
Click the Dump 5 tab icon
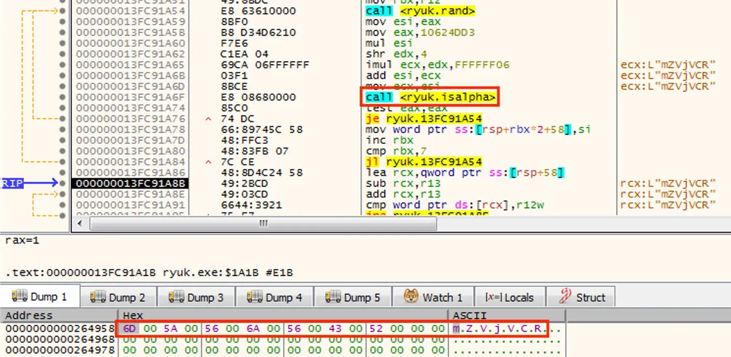pos(333,297)
